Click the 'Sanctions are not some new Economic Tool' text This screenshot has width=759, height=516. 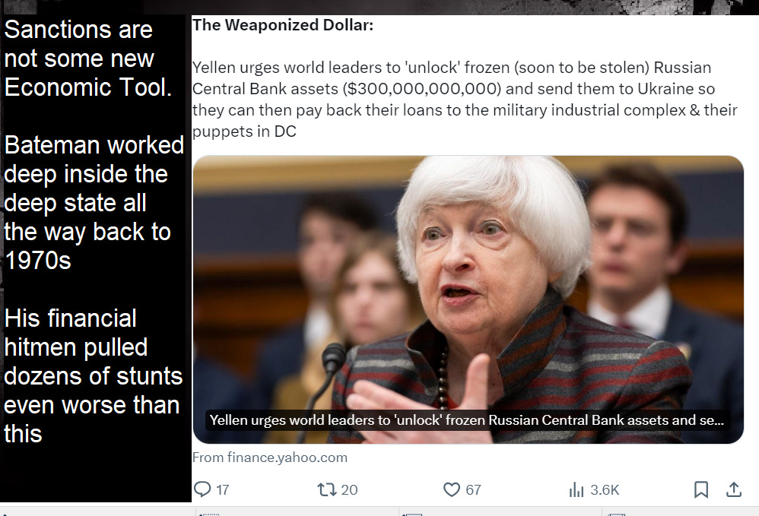(88, 59)
